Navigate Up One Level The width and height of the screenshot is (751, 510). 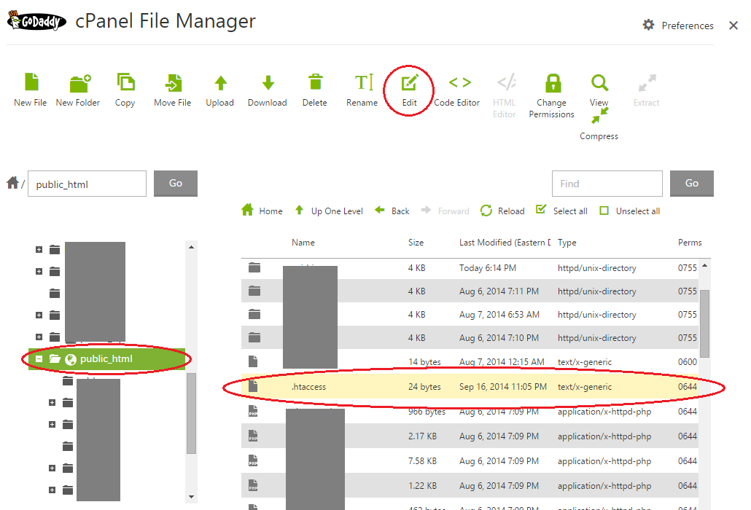pyautogui.click(x=329, y=211)
